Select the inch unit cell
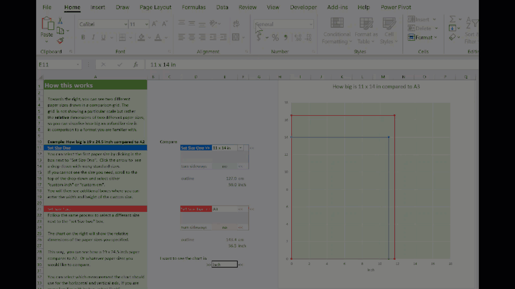This screenshot has height=289, width=515. tap(224, 264)
